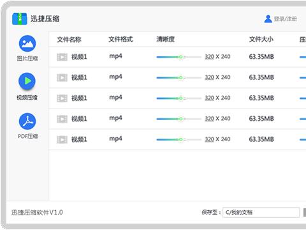Image resolution: width=306 pixels, height=230 pixels.
Task: Click the 320 X 240 resolution in the first row
Action: 217,57
